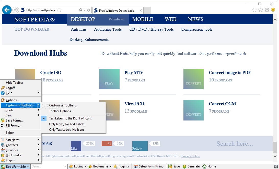
Task: Click the Convert Image to PDF thumbnail
Action: point(194,79)
